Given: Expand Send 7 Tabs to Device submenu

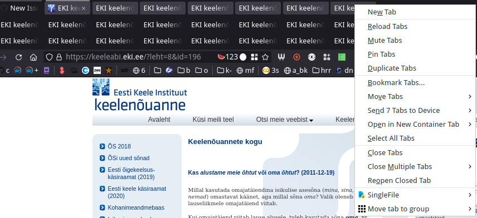Looking at the screenshot, I should coord(416,111).
